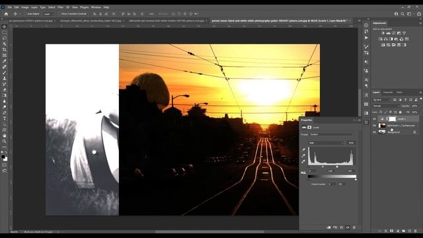
Task: Select the Eraser tool
Action: tap(5, 90)
